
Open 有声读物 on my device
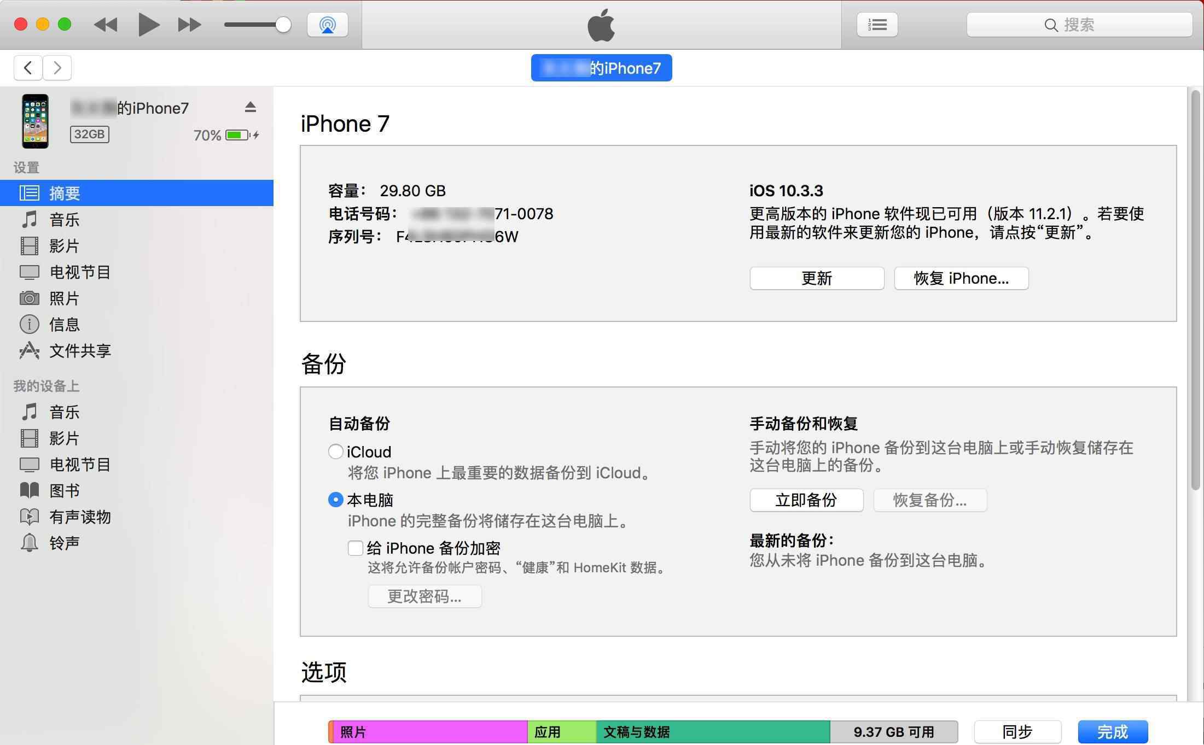pos(137,517)
